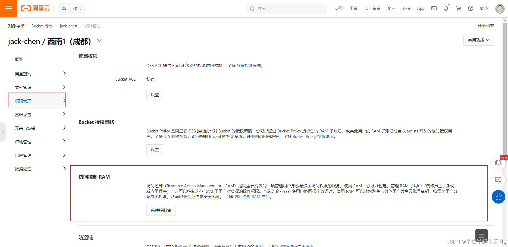Open the blue apps grid floating button
508x247 pixels.
(x=498, y=197)
